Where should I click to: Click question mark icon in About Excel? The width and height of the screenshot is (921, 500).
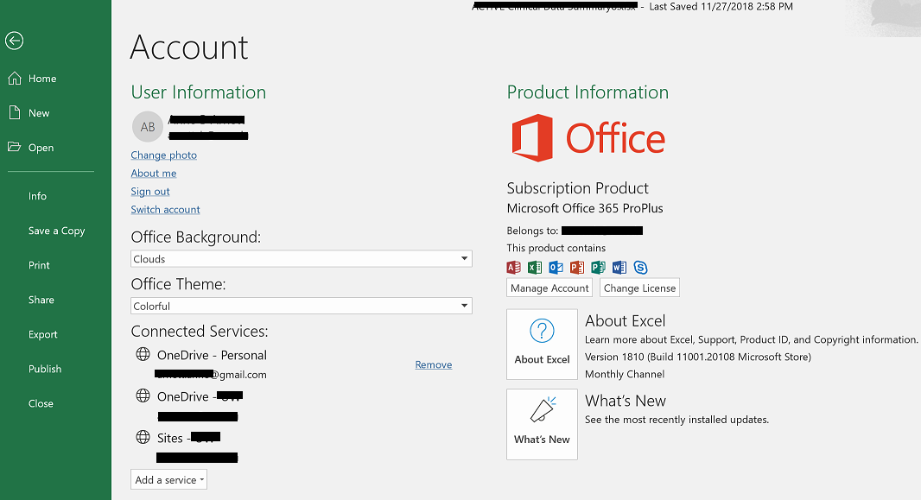click(542, 331)
